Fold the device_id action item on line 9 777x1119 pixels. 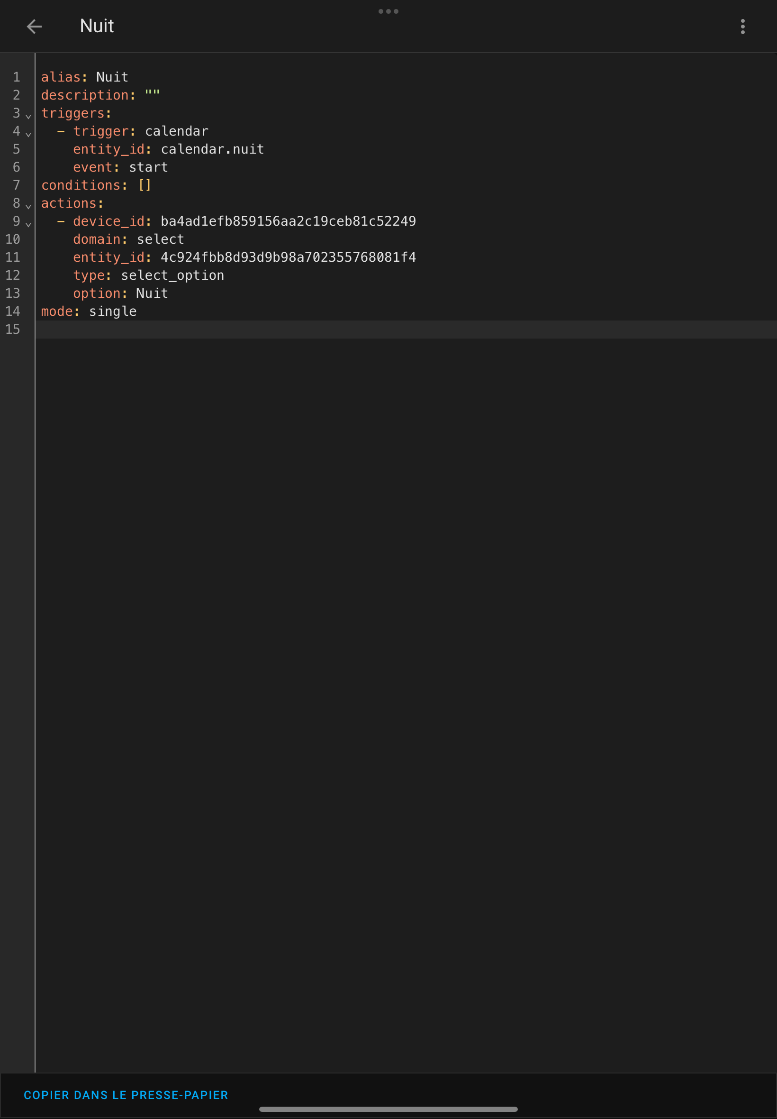[28, 224]
